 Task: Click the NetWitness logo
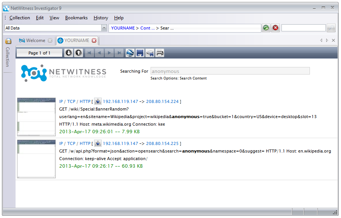[x=63, y=73]
